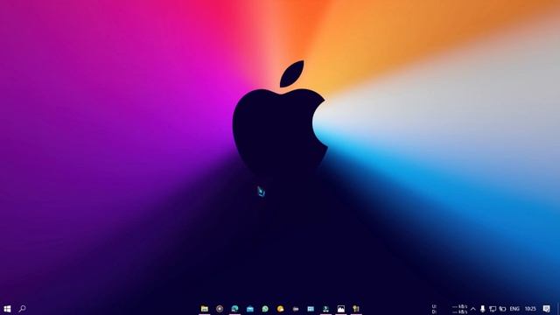
Task: Open WhatsApp from taskbar
Action: (265, 309)
